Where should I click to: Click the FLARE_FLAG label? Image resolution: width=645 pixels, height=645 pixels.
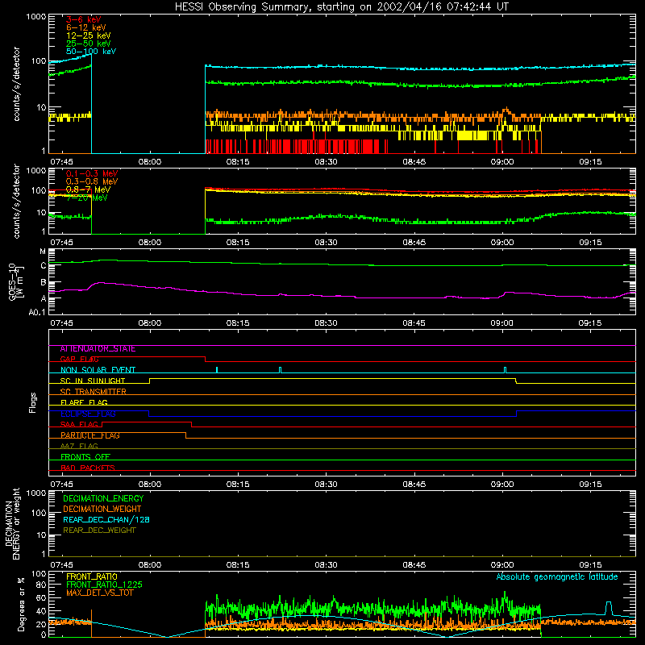84,402
